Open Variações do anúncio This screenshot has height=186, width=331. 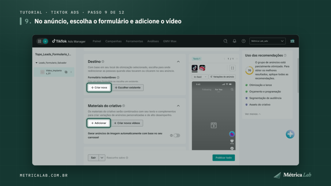click(x=222, y=77)
